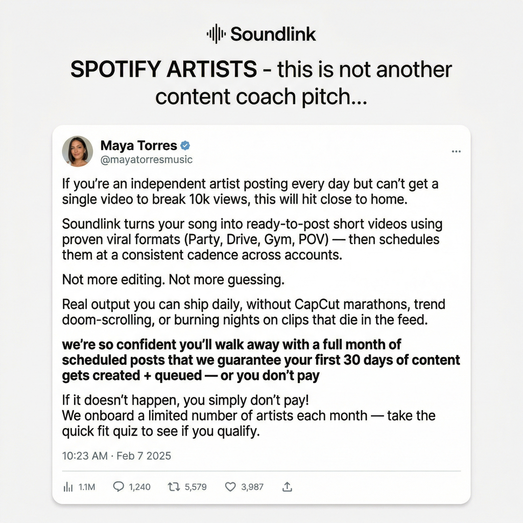Click the Maya Torres display name
This screenshot has width=523, height=523.
[x=139, y=146]
